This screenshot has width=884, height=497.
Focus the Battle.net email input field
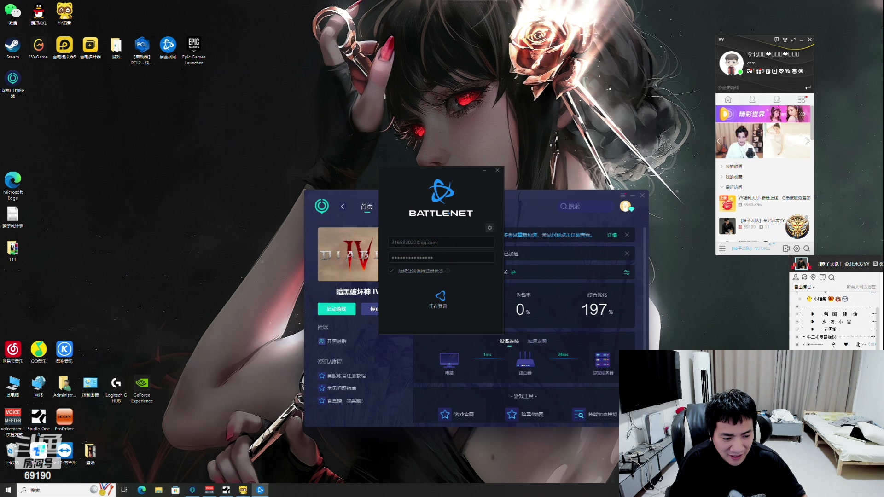pos(441,242)
